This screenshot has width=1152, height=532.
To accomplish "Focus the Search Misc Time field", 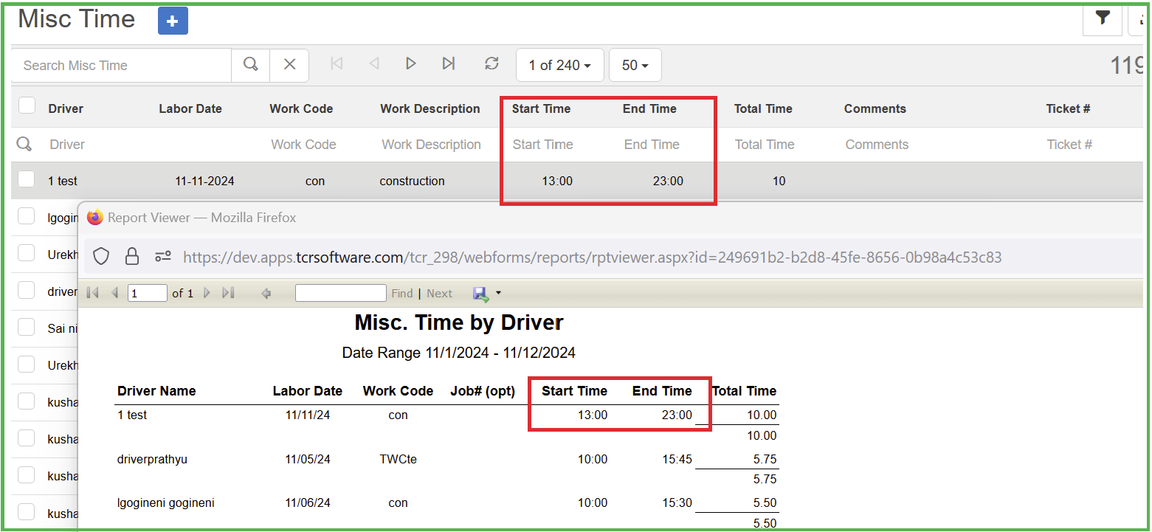I will click(122, 65).
